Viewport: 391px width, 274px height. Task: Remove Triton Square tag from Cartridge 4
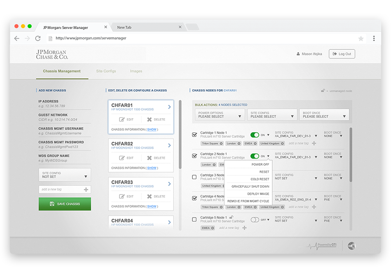[221, 207]
